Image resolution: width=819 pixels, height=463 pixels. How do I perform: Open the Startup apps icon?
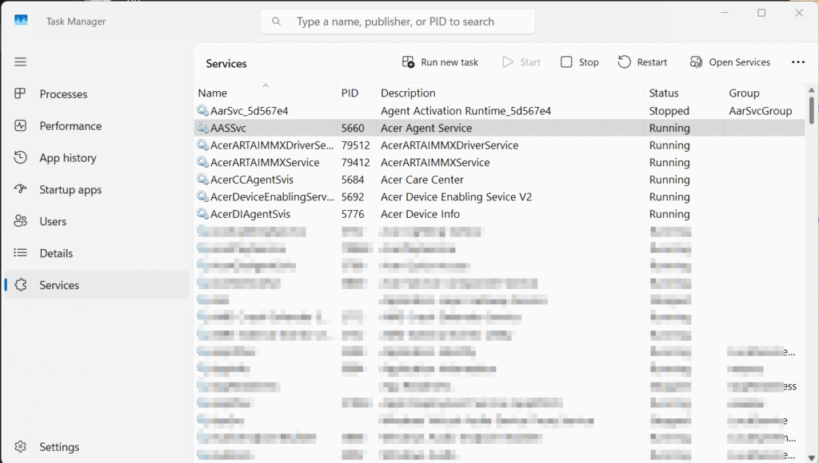pyautogui.click(x=20, y=189)
